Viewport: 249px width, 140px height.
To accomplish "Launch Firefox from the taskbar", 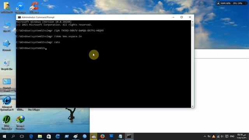I will [102, 136].
